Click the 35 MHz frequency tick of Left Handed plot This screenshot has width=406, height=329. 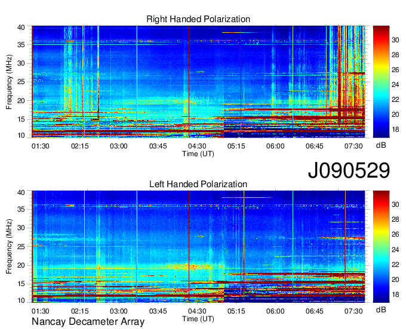pos(21,209)
